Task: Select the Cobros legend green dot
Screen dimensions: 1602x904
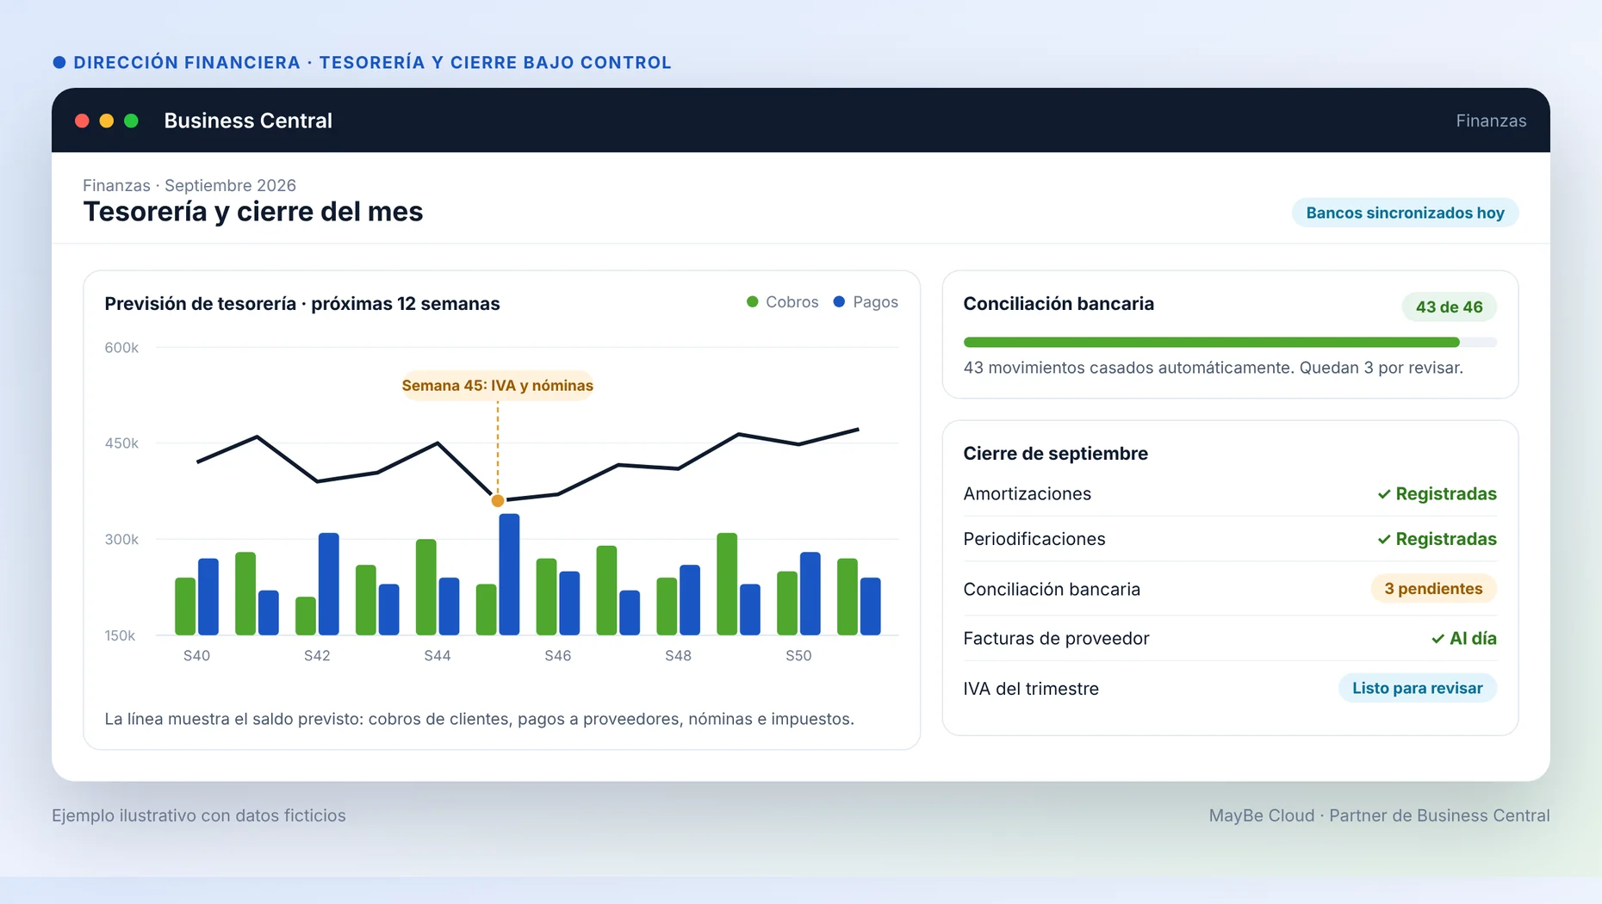Action: [x=752, y=301]
